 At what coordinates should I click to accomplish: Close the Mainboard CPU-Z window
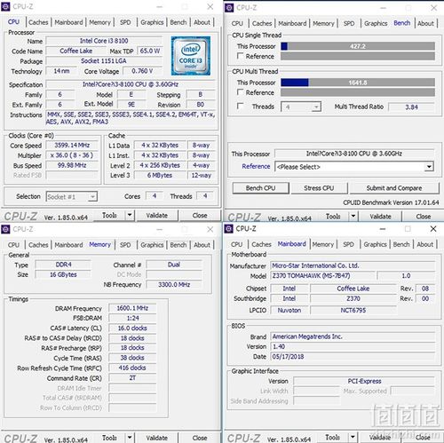pyautogui.click(x=433, y=229)
